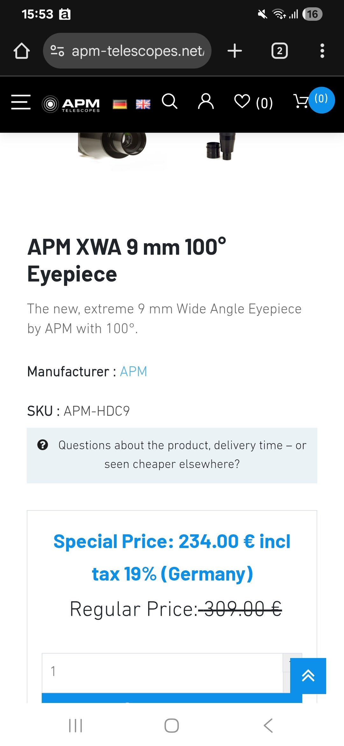Screen dimensions: 344x746
Task: Tap the apm-telescopes.net address bar
Action: coord(127,51)
